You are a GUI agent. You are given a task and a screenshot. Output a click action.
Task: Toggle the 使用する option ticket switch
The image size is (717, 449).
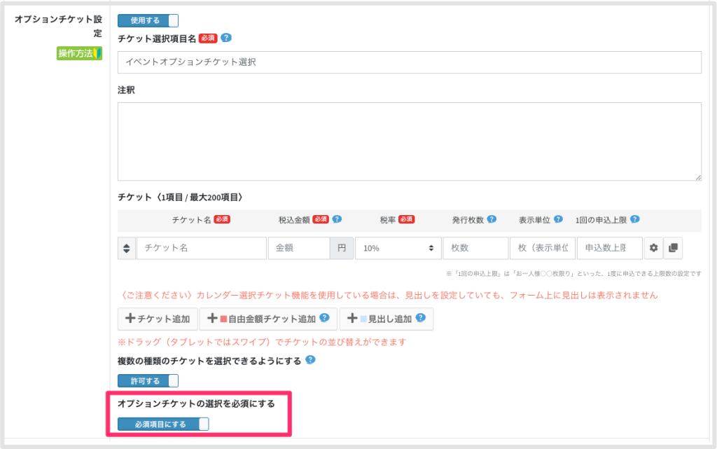[x=148, y=20]
